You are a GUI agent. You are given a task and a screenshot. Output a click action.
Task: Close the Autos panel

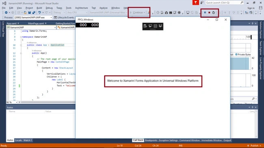[x=255, y=107]
